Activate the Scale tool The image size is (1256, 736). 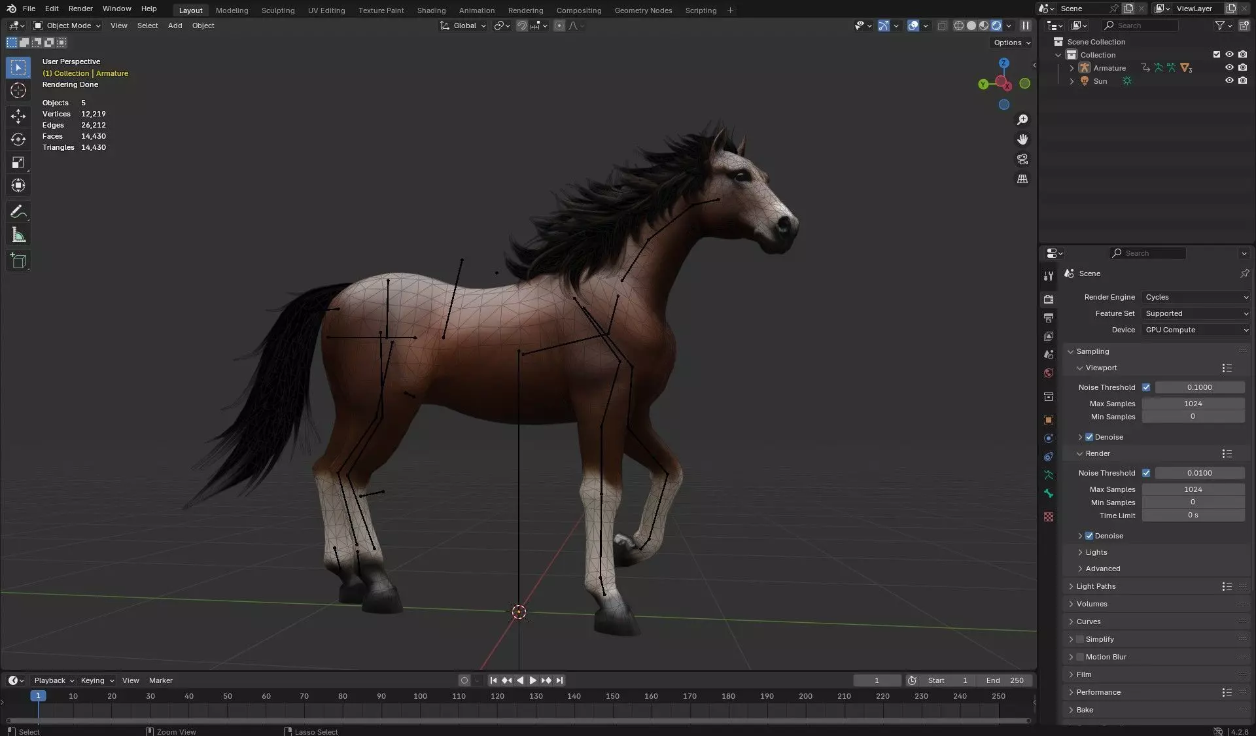click(18, 162)
